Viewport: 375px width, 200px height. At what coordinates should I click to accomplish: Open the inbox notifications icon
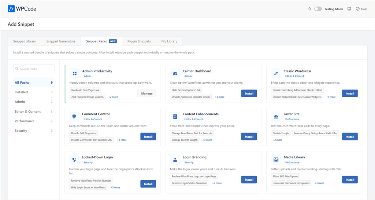point(349,9)
